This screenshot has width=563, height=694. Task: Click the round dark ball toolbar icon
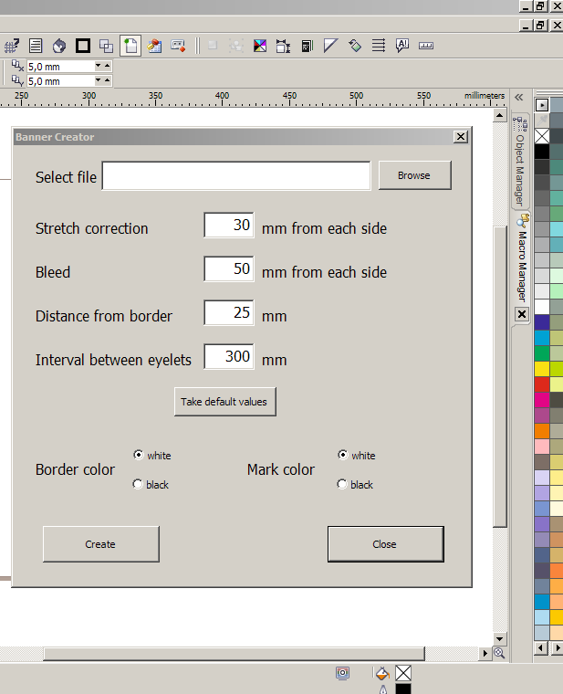click(59, 46)
